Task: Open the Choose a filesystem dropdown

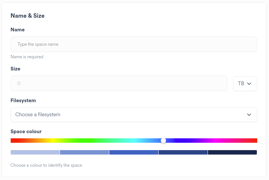Action: tap(134, 115)
